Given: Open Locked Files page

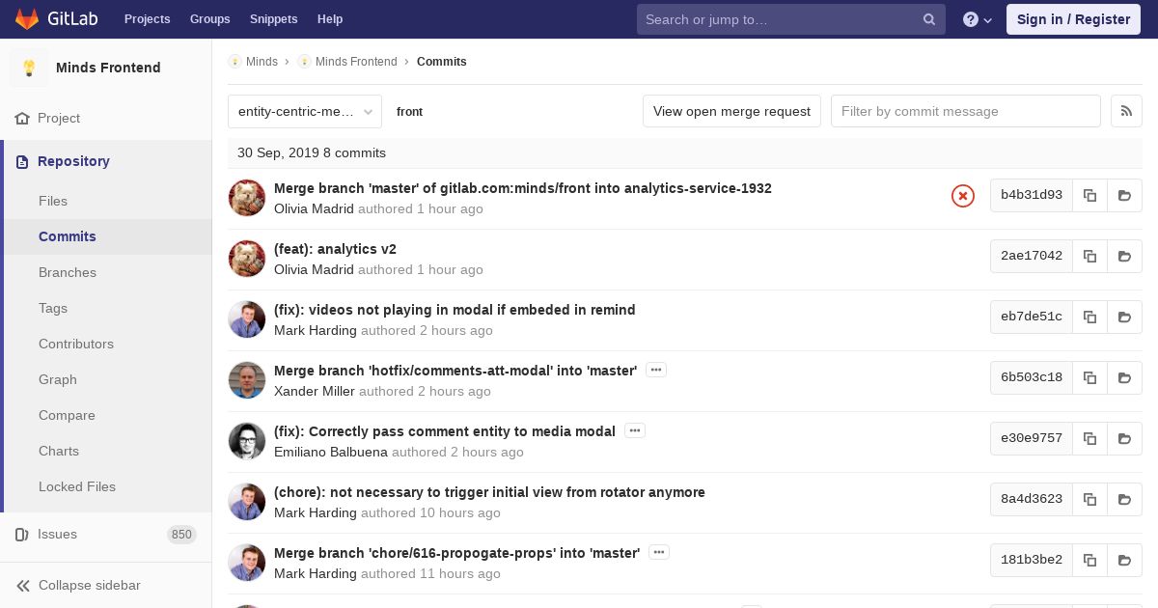Looking at the screenshot, I should pos(77,486).
